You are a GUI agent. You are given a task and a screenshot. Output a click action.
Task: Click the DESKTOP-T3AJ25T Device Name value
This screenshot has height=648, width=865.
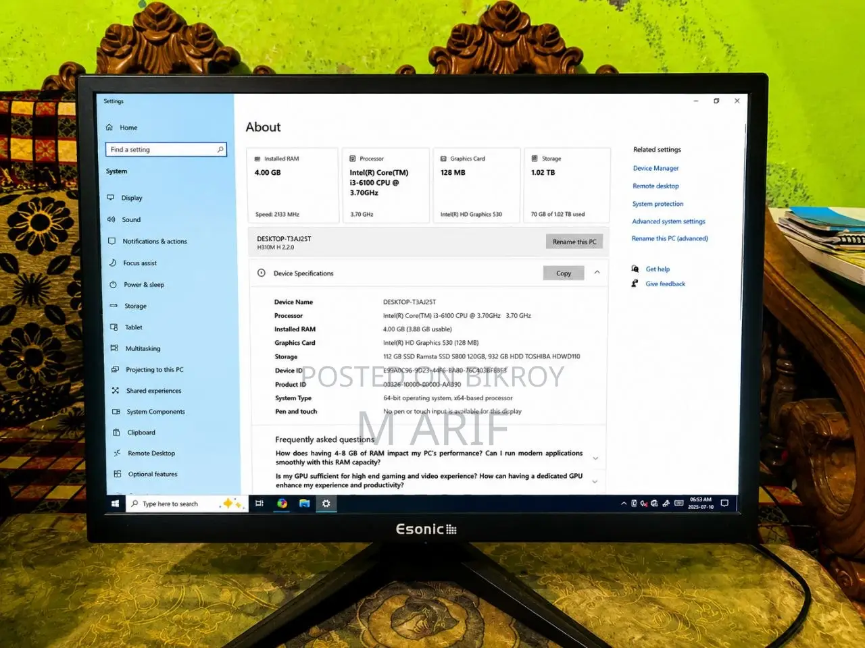410,302
